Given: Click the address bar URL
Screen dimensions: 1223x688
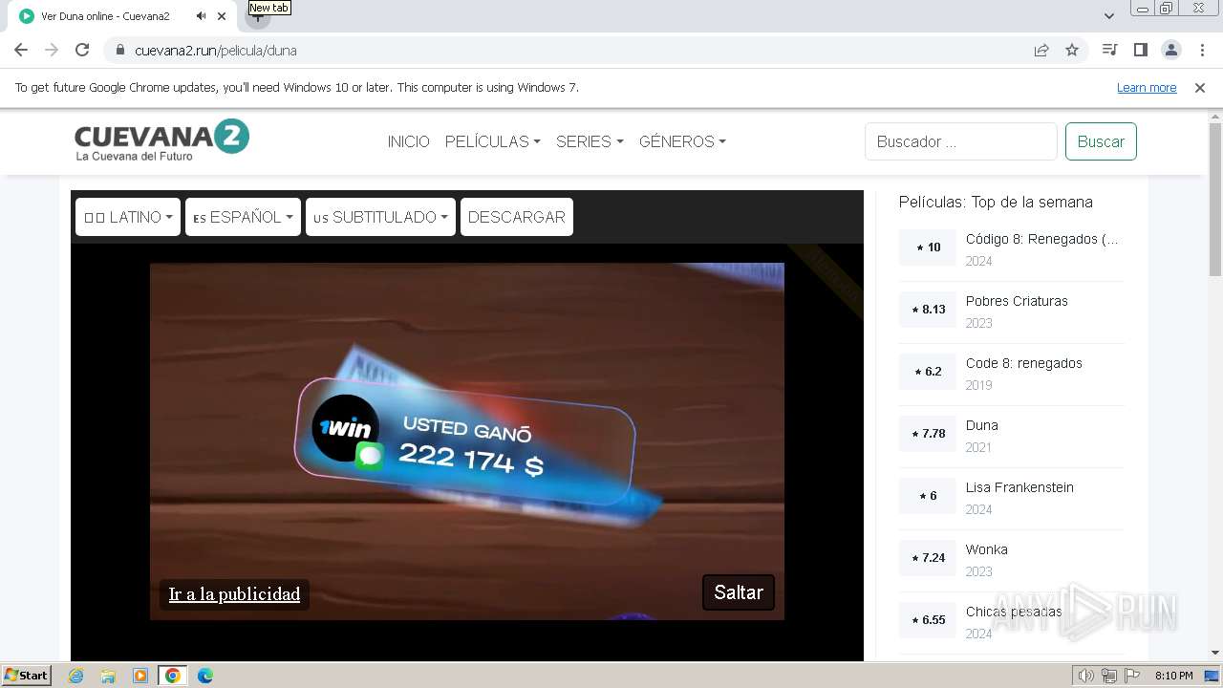Looking at the screenshot, I should tap(215, 51).
